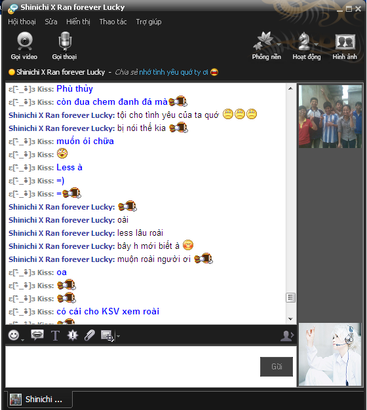
Task: Open the Hoạt động chess knight icon
Action: (x=304, y=41)
